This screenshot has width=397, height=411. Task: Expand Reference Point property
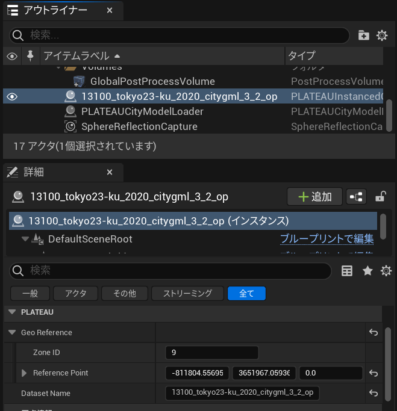point(24,373)
